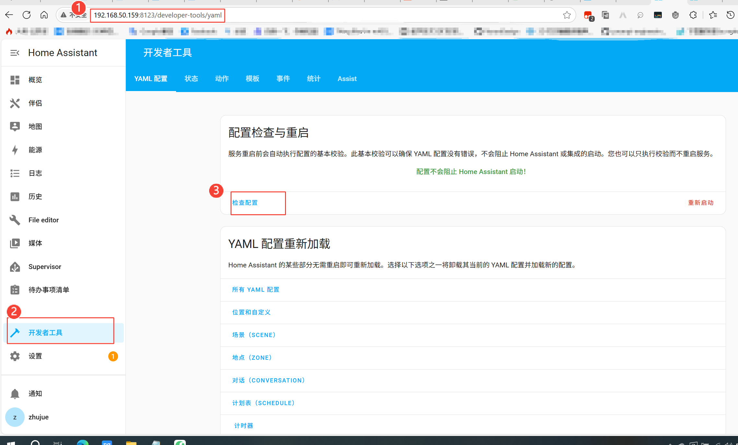The image size is (738, 445).
Task: Open File editor sidebar label
Action: (x=43, y=220)
